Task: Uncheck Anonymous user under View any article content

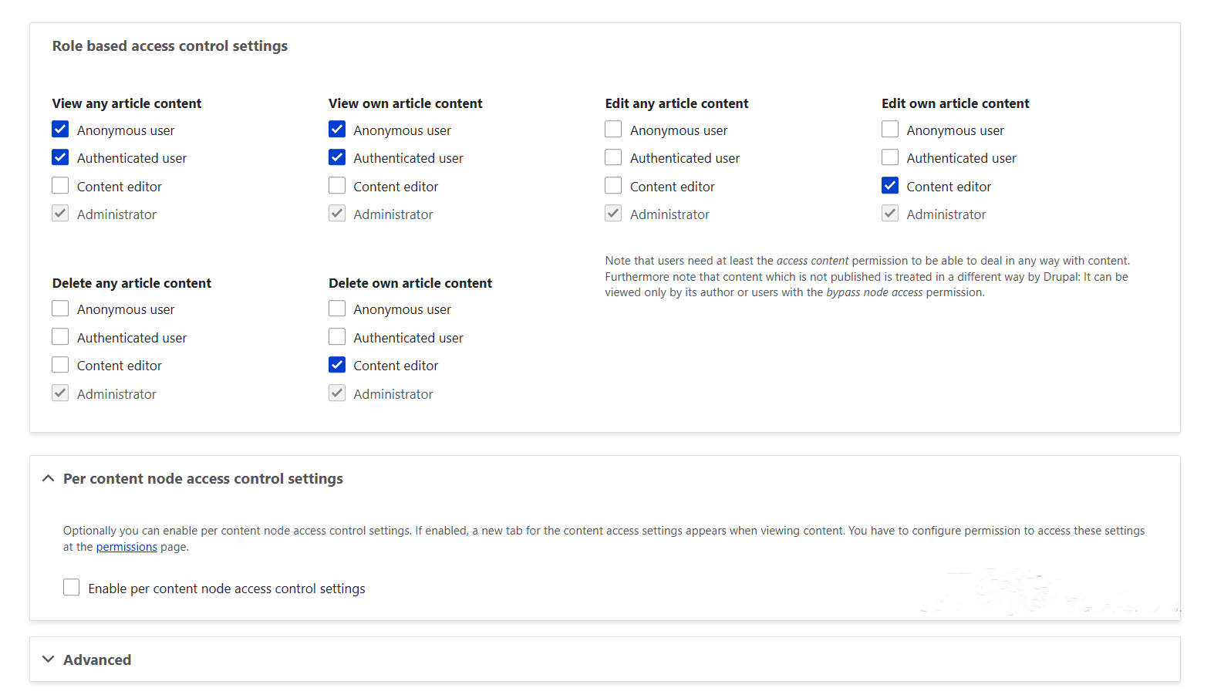Action: pos(60,129)
